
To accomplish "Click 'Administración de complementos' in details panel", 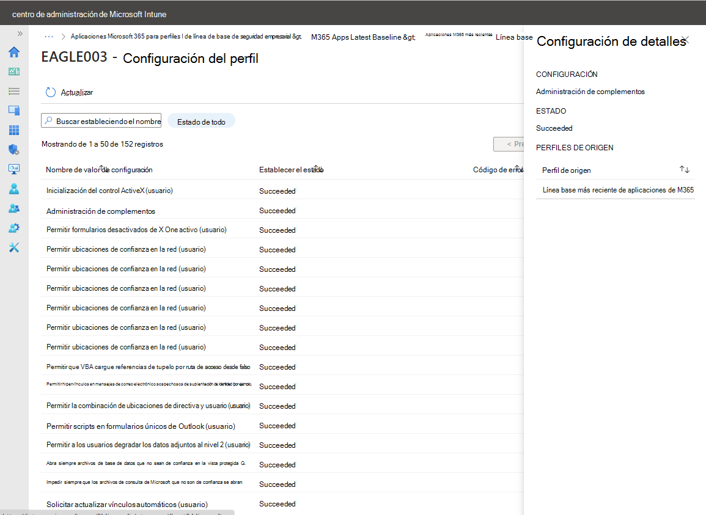I will pyautogui.click(x=590, y=92).
